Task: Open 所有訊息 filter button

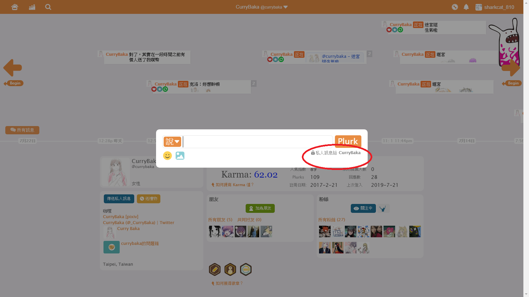Action: 22,130
